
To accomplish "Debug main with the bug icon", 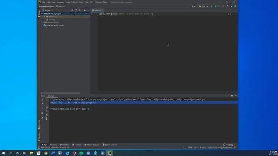I will pos(215,6).
